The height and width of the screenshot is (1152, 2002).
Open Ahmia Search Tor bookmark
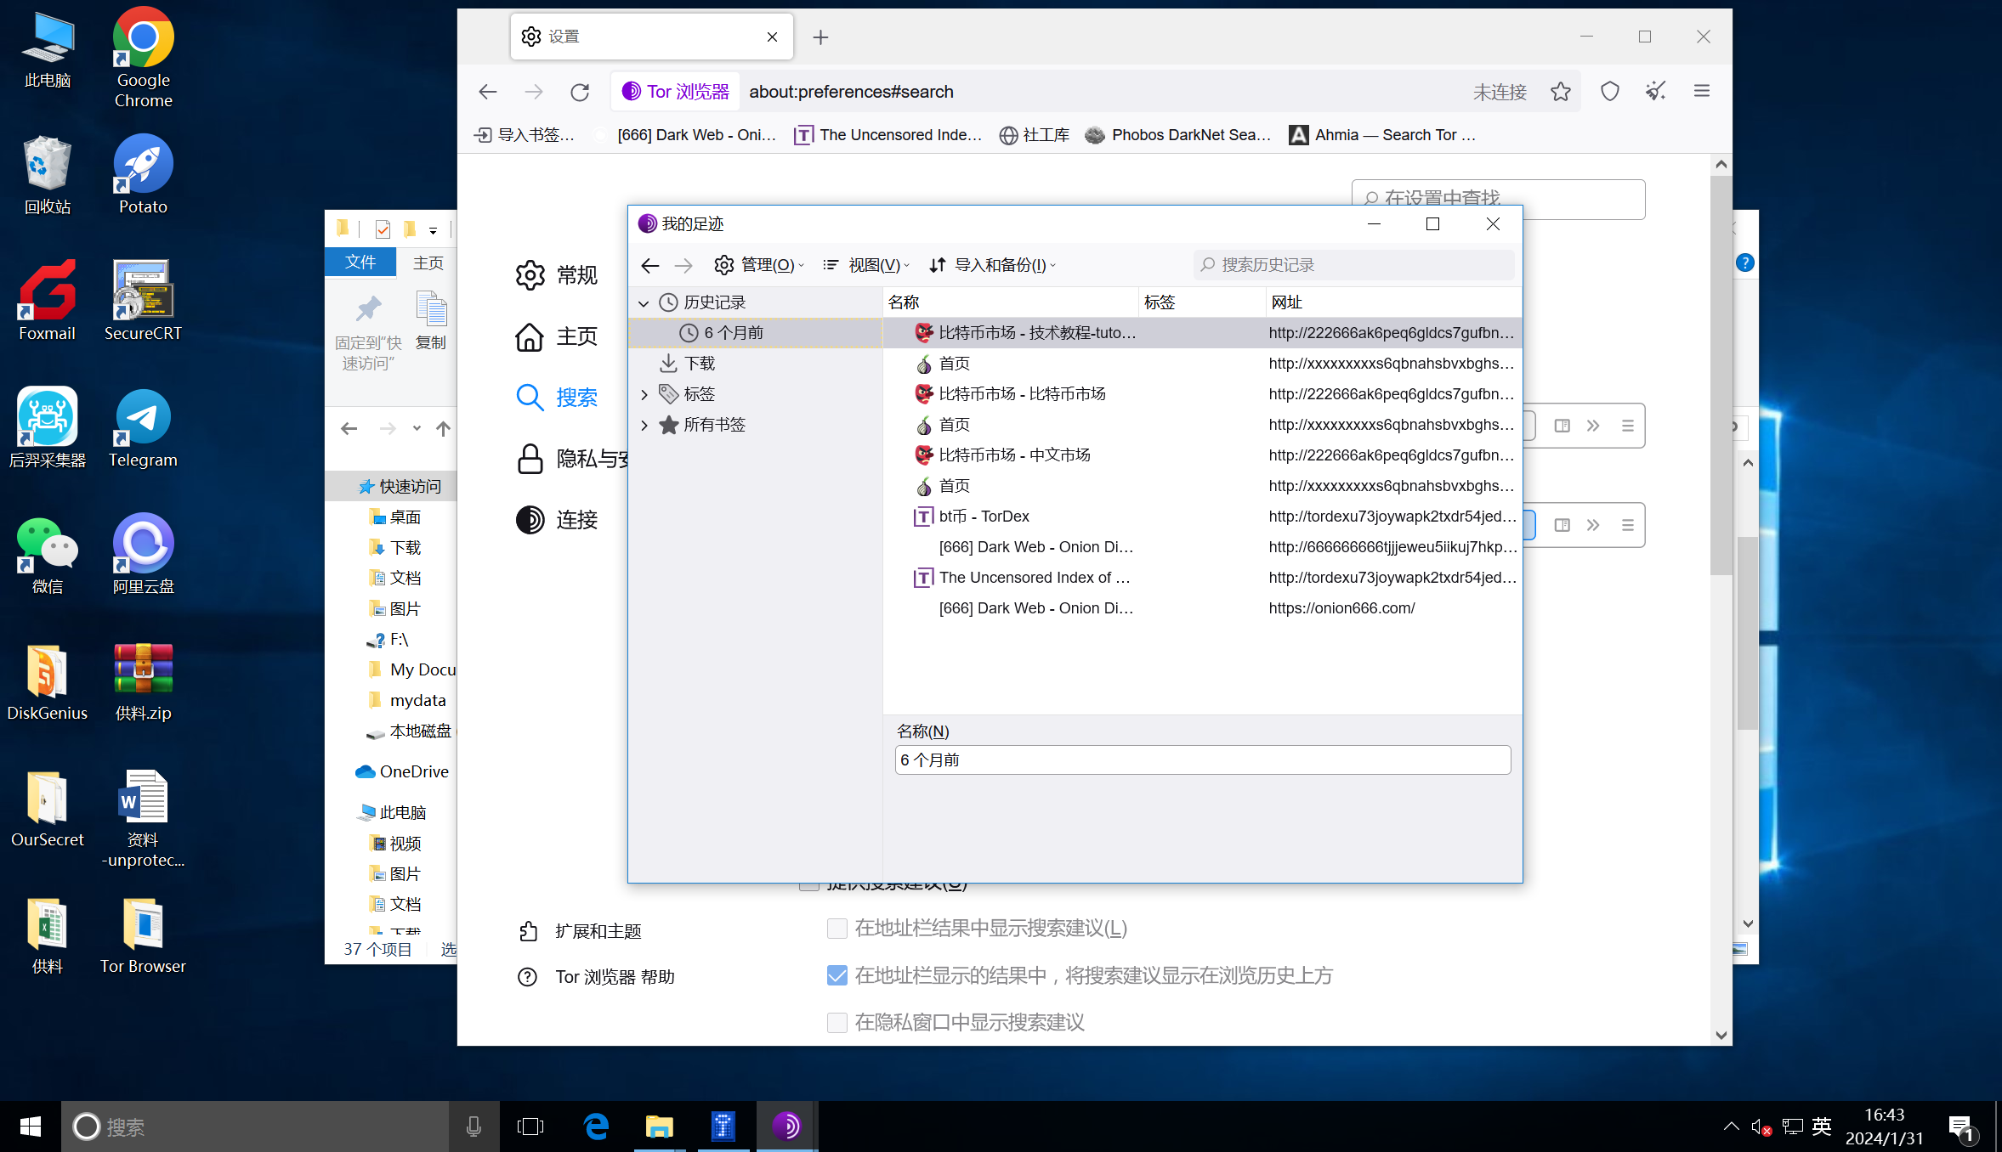pos(1383,135)
